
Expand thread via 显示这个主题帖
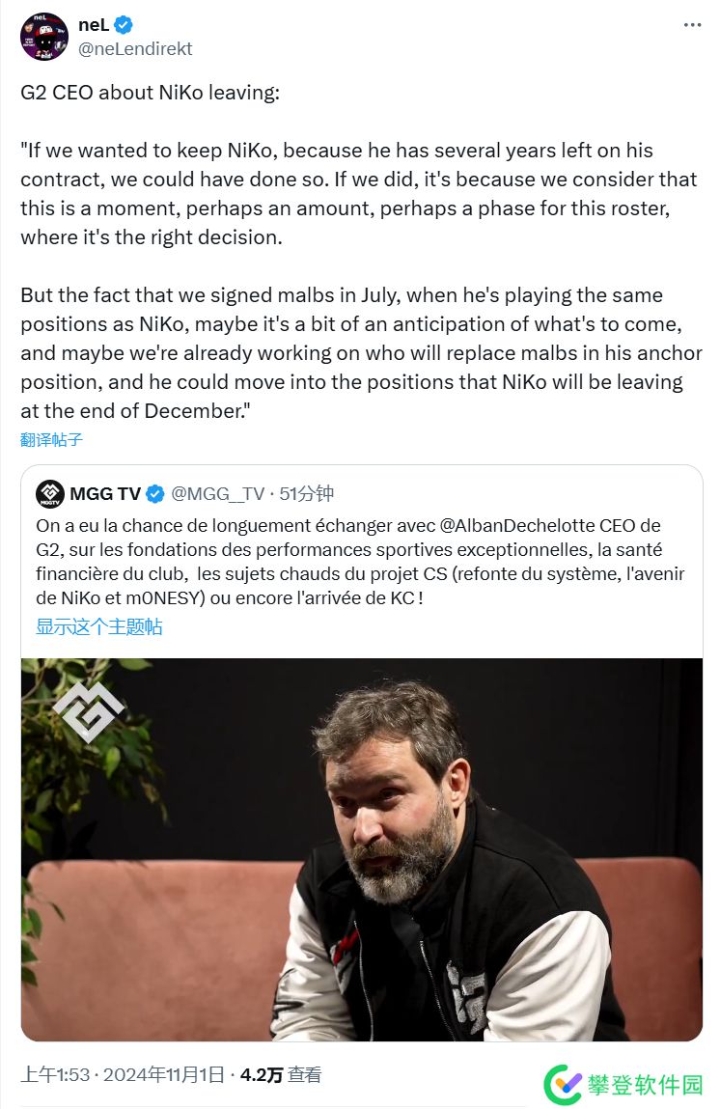[x=98, y=626]
